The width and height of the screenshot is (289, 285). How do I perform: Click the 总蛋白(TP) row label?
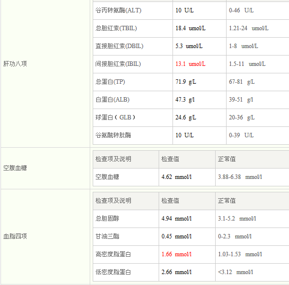110,82
